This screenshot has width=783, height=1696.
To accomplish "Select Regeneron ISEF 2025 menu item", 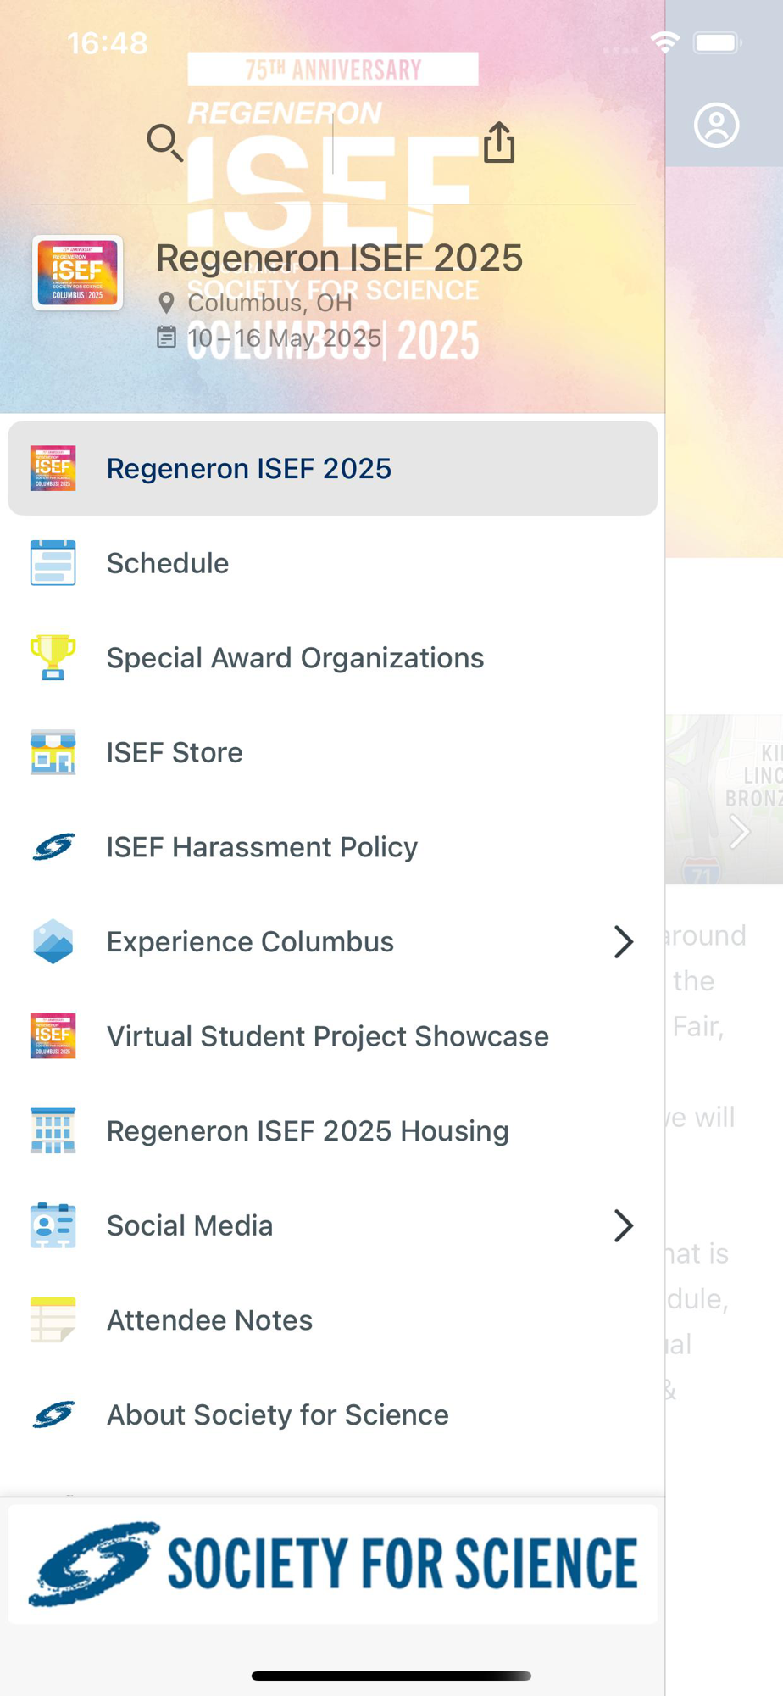I will click(x=248, y=469).
